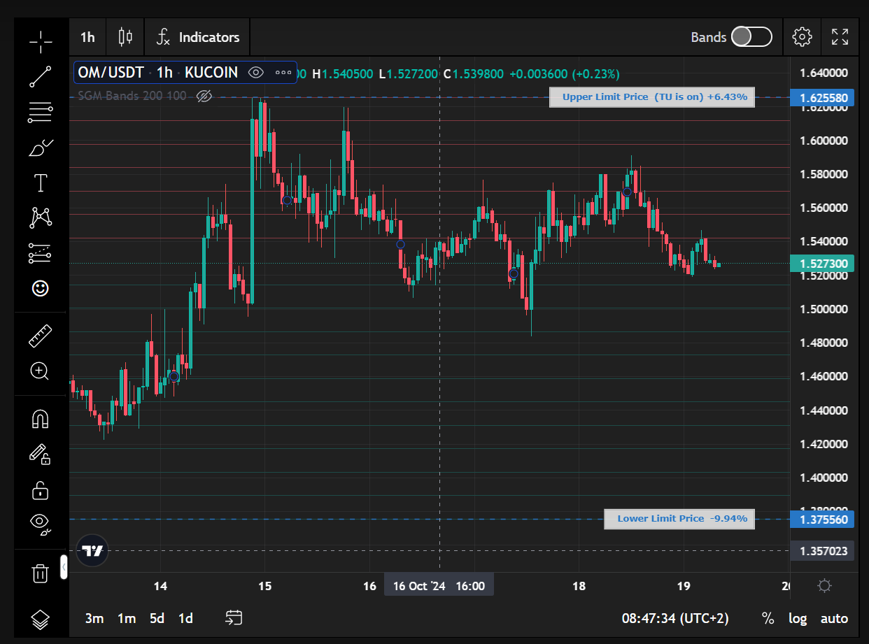Click the Upper Limit Price line label
Image resolution: width=869 pixels, height=644 pixels.
point(652,97)
